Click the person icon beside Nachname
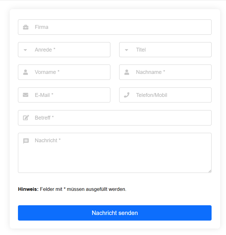 click(x=127, y=72)
